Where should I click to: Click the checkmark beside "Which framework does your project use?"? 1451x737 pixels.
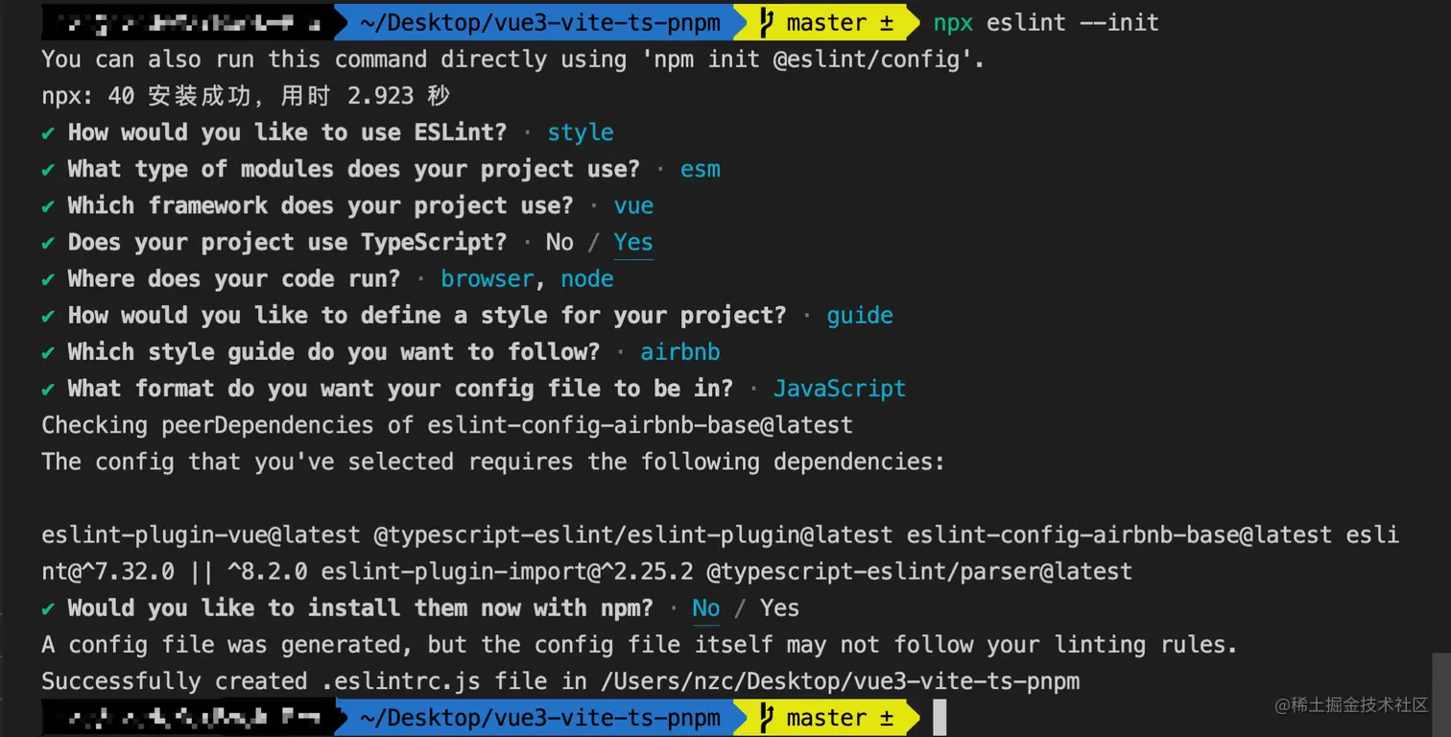(x=49, y=205)
